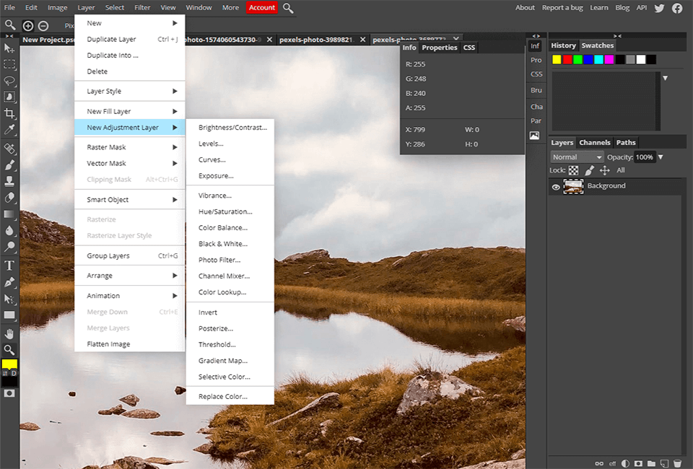This screenshot has width=693, height=469.
Task: Open the layer style fx icon
Action: [x=613, y=463]
